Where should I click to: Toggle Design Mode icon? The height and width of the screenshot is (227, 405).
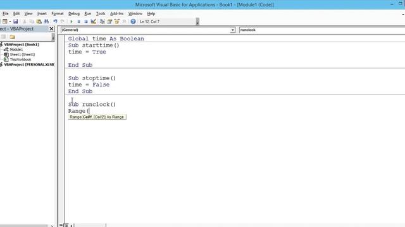coord(93,21)
